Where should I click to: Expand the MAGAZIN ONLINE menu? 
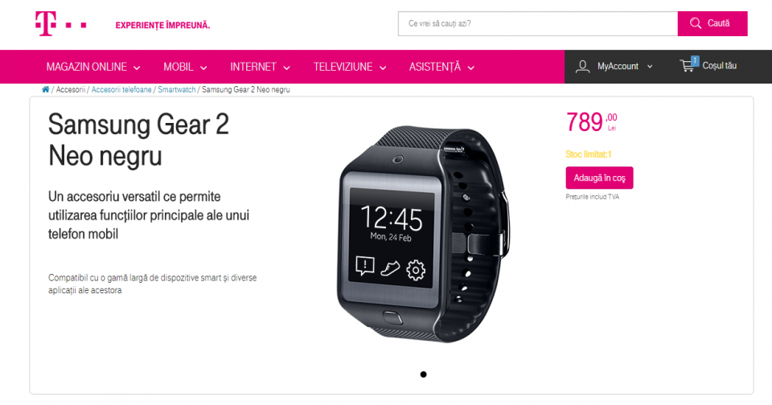93,67
